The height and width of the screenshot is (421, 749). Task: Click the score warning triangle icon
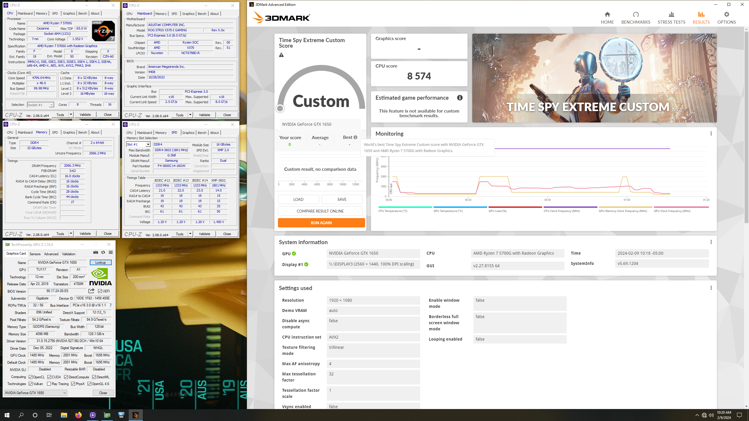pos(281,55)
